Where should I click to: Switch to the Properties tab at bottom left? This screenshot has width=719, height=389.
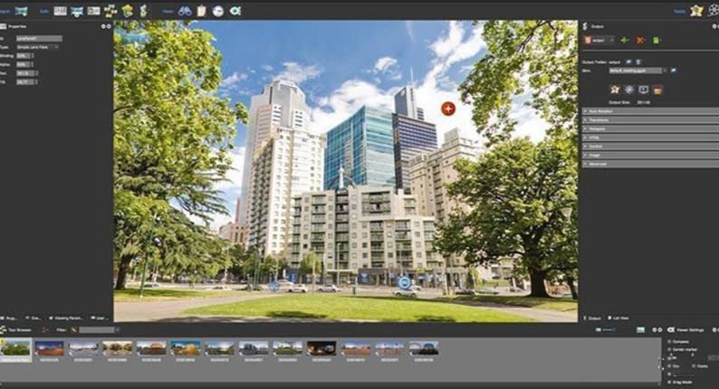pyautogui.click(x=9, y=318)
